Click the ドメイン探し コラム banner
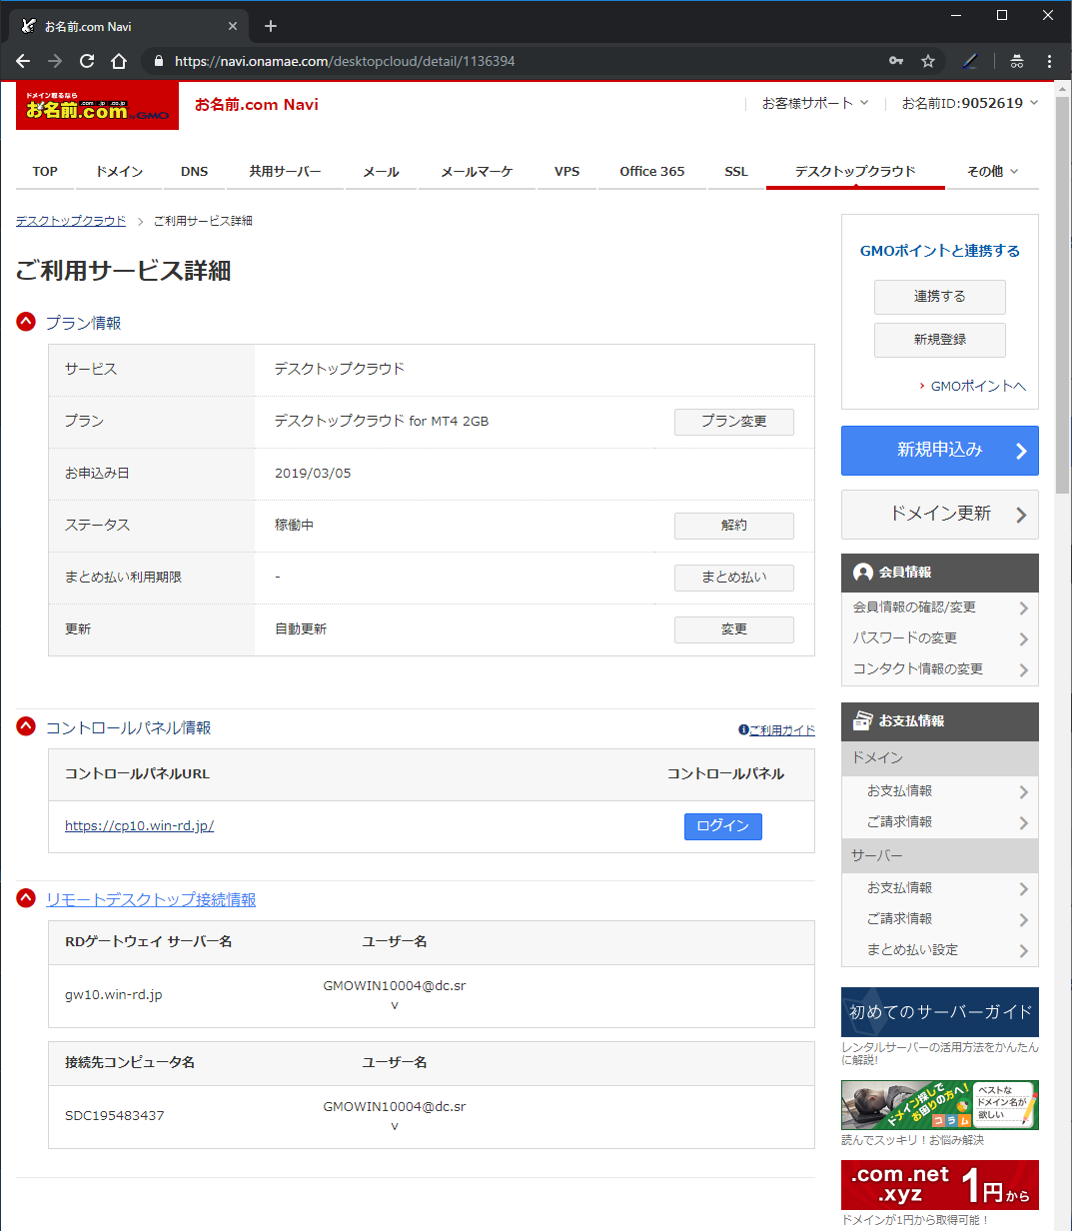This screenshot has height=1231, width=1072. [x=940, y=1105]
